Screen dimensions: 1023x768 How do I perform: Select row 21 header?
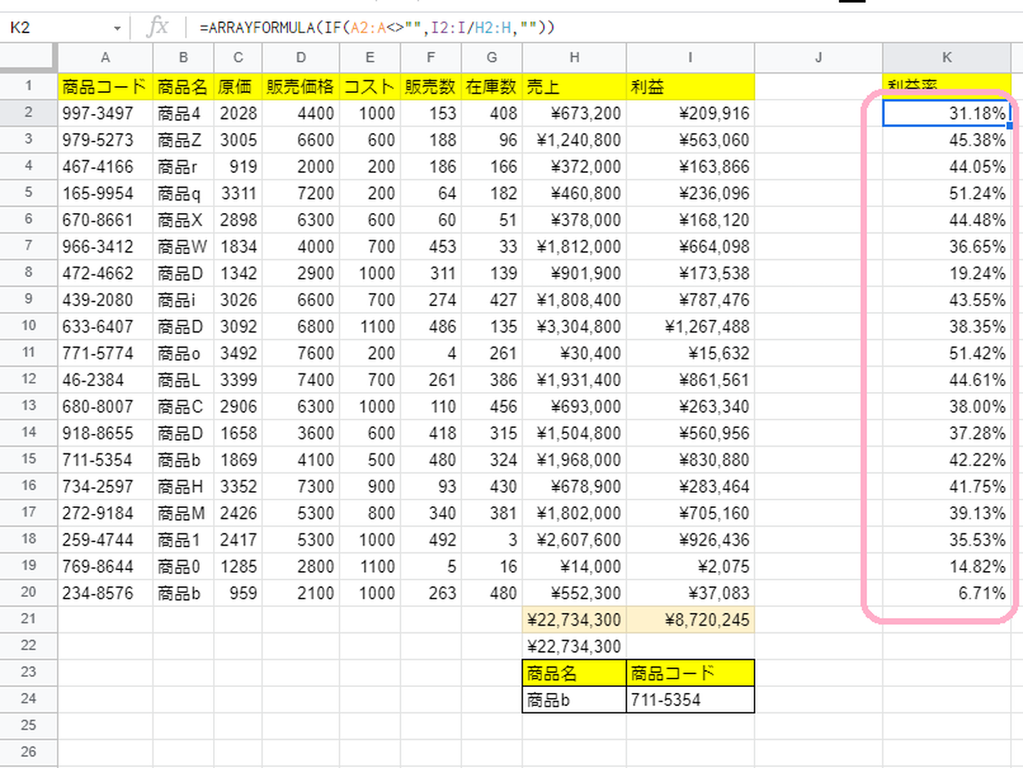point(28,619)
